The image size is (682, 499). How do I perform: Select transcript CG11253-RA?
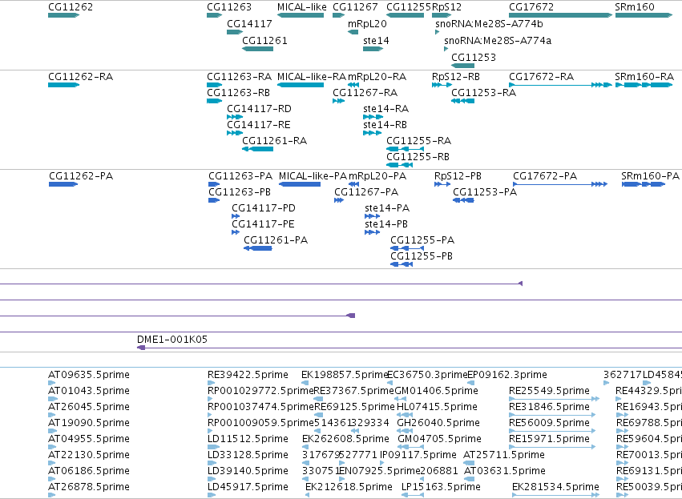tap(462, 101)
